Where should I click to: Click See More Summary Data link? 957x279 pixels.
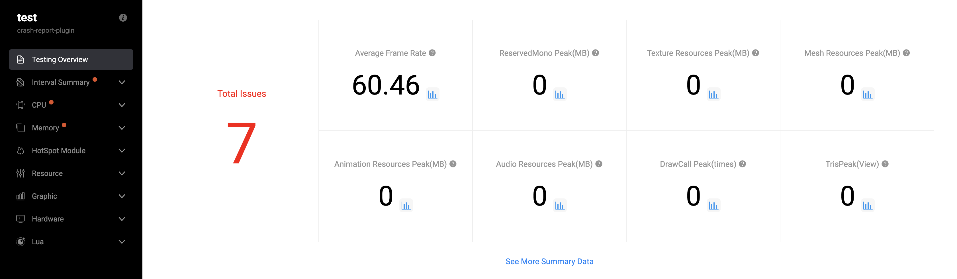coord(549,262)
